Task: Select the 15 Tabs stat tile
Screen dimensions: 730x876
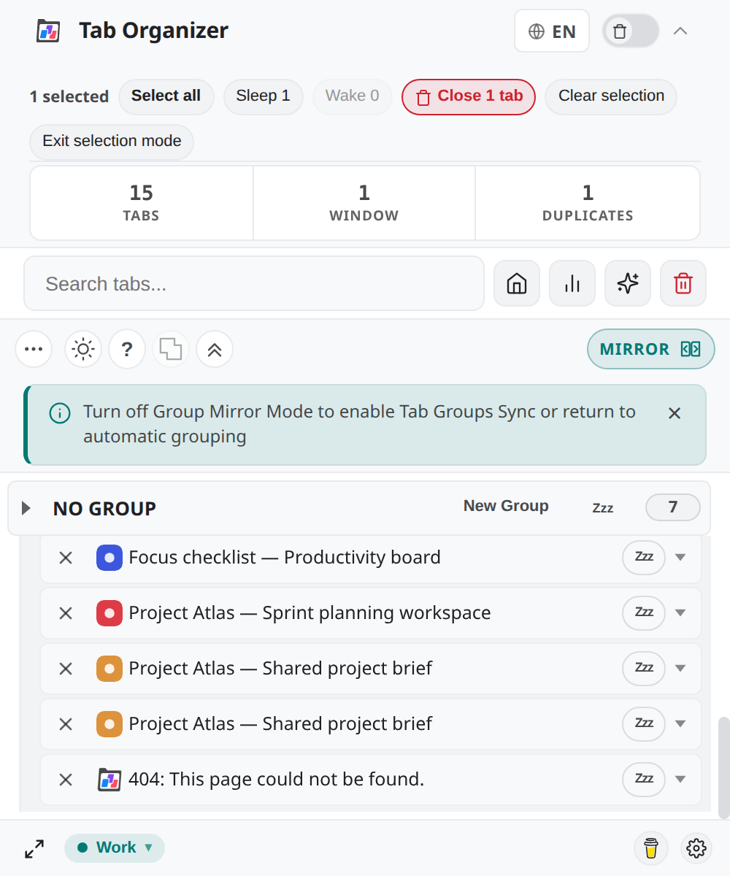Action: point(142,203)
